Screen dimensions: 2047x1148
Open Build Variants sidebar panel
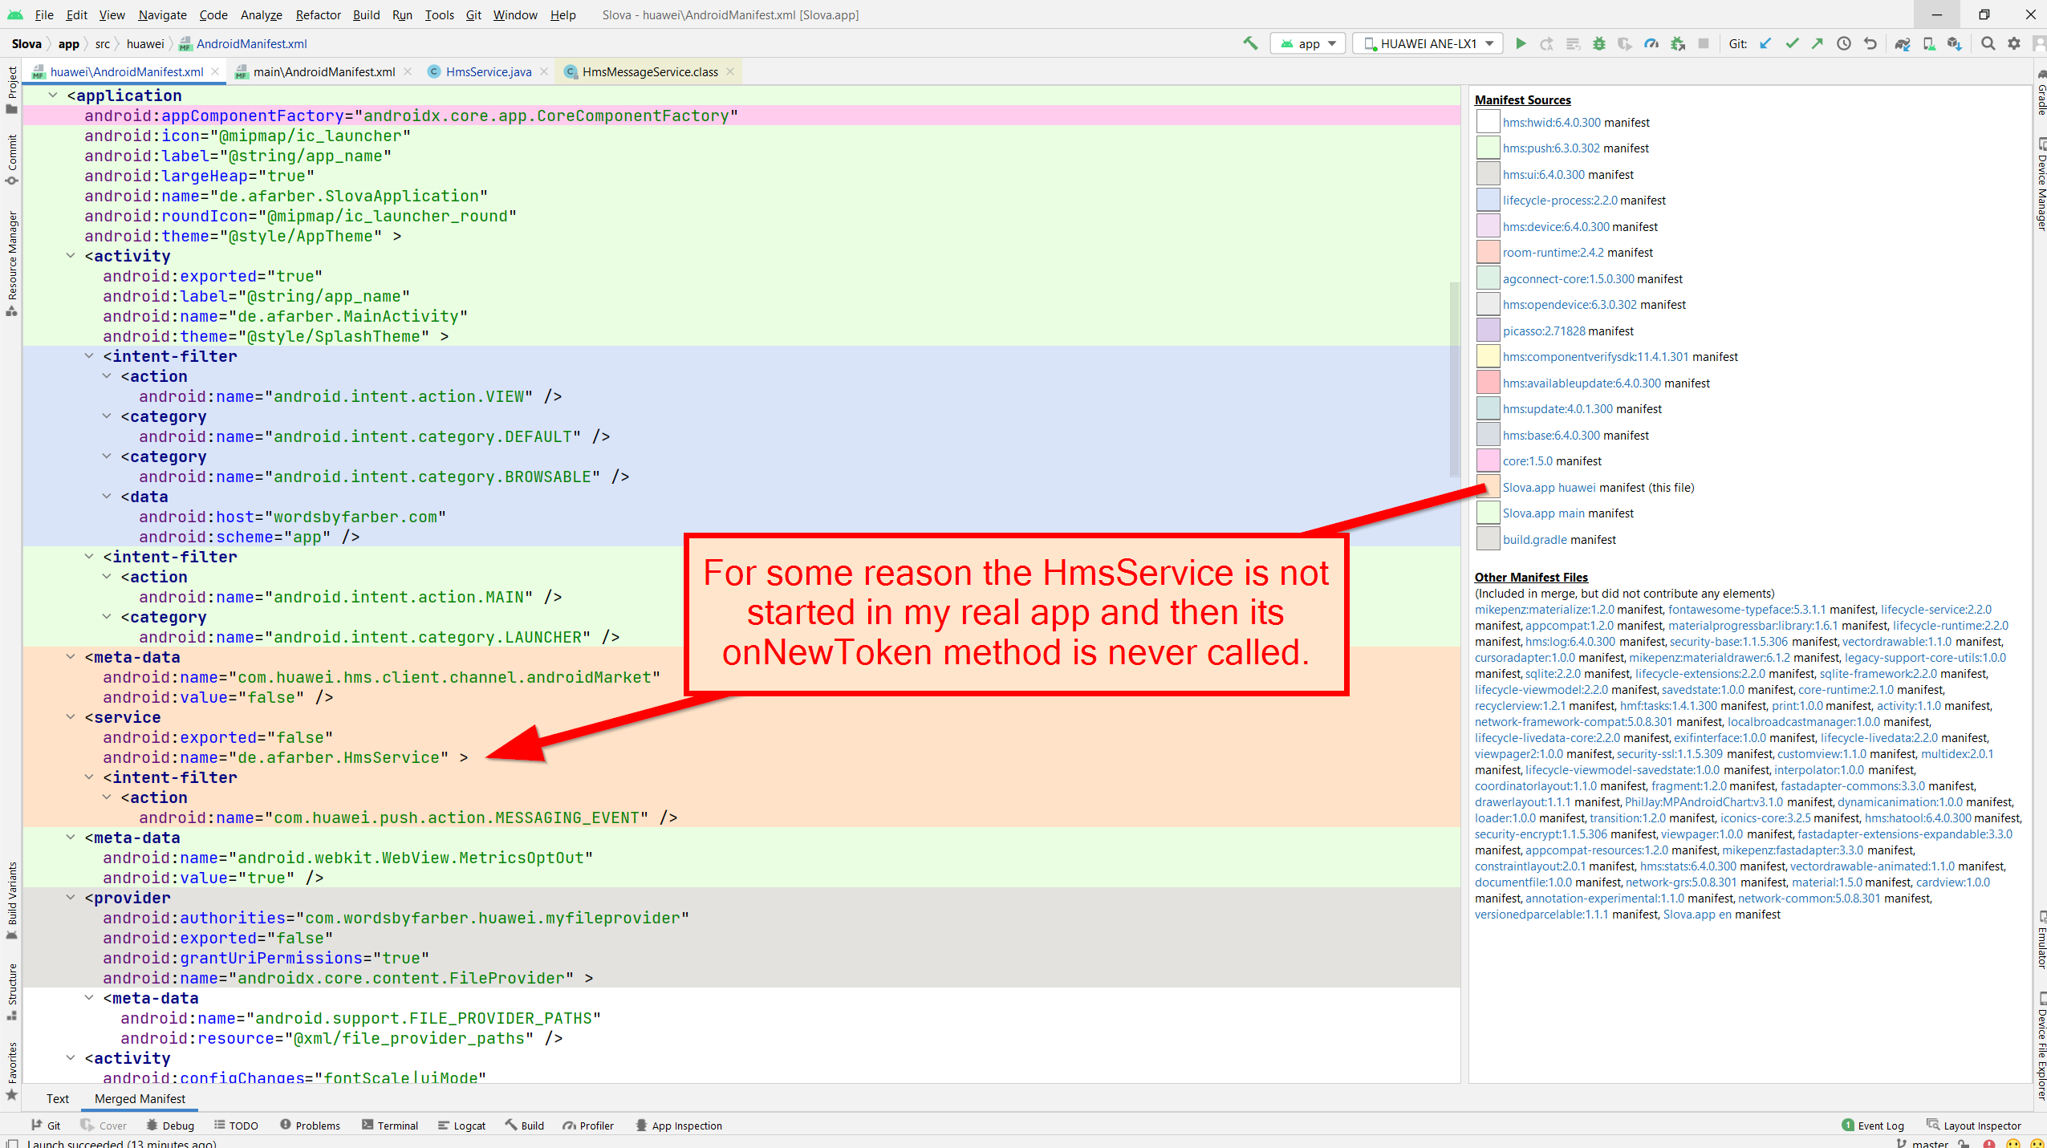11,900
